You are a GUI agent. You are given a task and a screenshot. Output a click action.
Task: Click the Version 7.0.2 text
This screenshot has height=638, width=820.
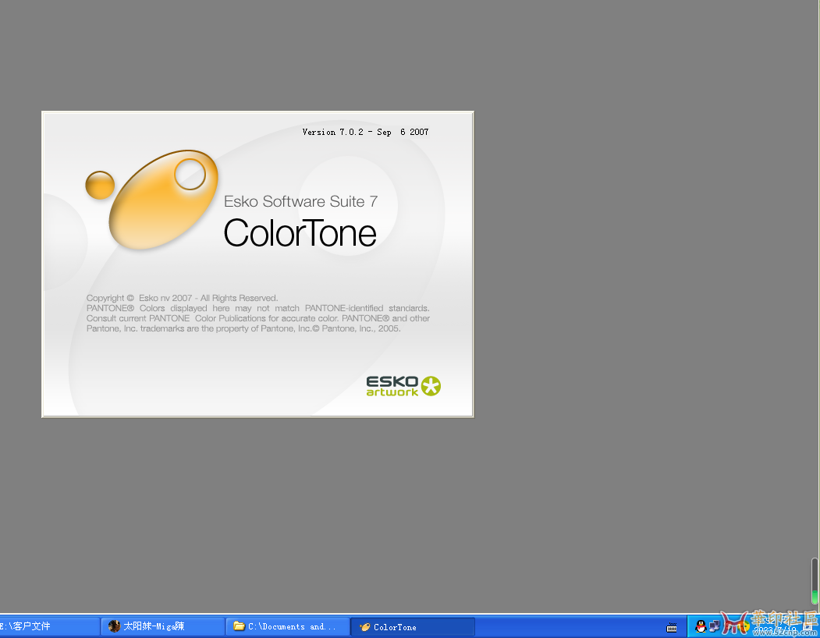[365, 132]
